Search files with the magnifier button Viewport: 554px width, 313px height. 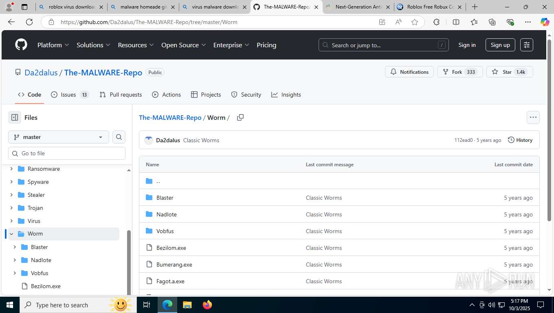119,137
